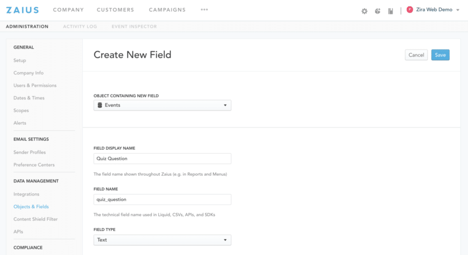The width and height of the screenshot is (468, 255).
Task: Open the book documentation icon
Action: coord(391,11)
